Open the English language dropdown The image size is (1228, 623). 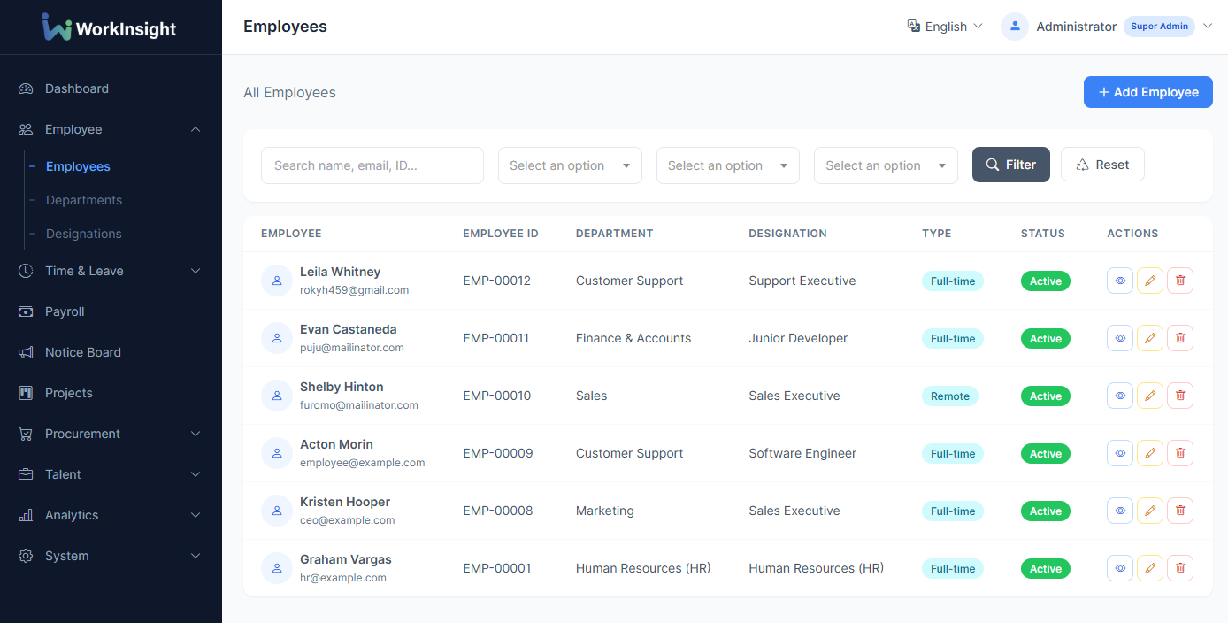click(x=945, y=27)
